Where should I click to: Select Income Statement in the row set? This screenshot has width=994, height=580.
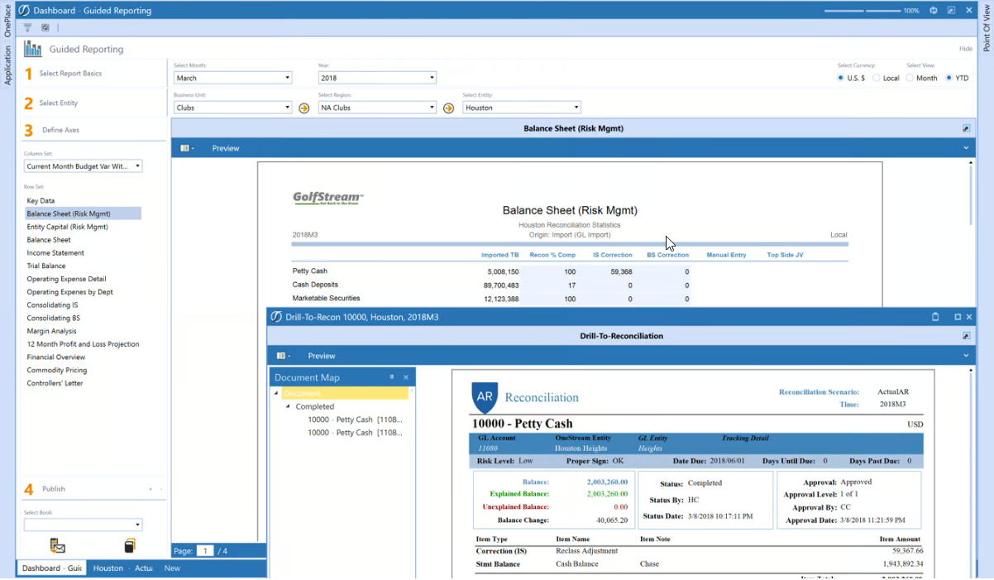pos(55,253)
